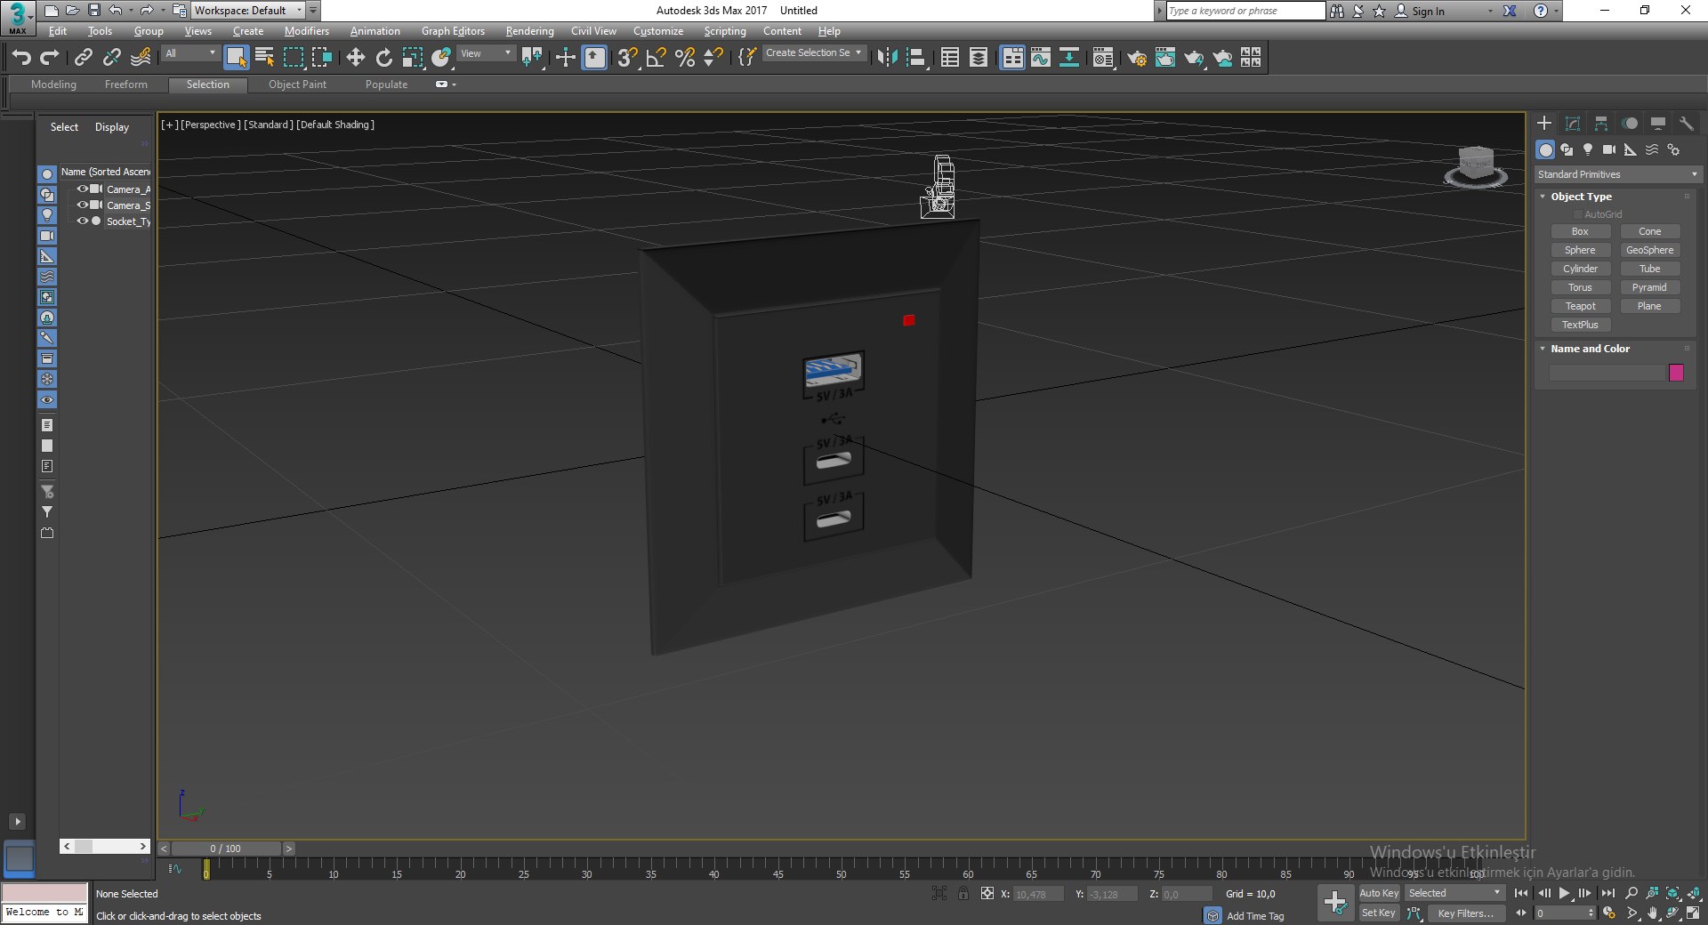Switch to the Modeling ribbon tab
Viewport: 1708px width, 925px height.
[x=53, y=84]
